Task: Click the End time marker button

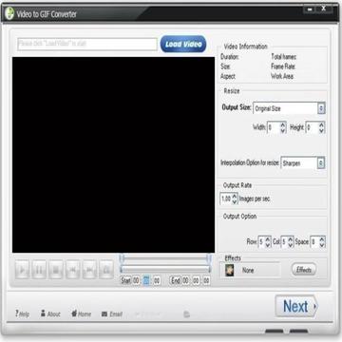Action: (176, 280)
